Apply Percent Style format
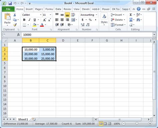The height and width of the screenshot is (128, 158). [90, 20]
